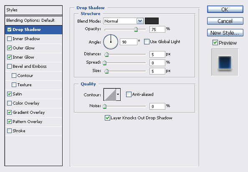Click the OK button
The height and width of the screenshot is (172, 248).
225,9
